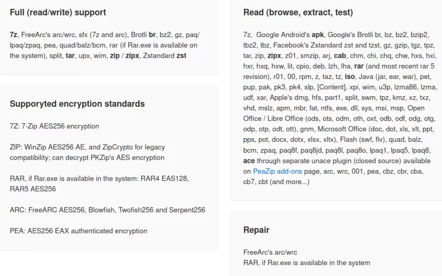Image resolution: width=442 pixels, height=276 pixels.
Task: Click the "Read (browse, extract, test)" heading
Action: tap(298, 12)
